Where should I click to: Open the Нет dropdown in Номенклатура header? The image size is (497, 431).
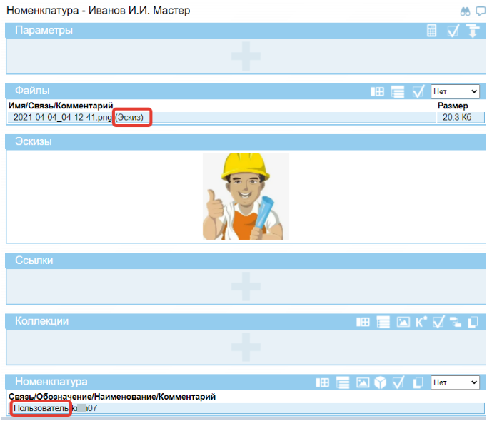(x=455, y=382)
